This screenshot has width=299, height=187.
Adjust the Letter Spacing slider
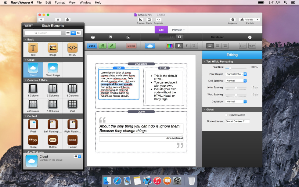[236, 88]
